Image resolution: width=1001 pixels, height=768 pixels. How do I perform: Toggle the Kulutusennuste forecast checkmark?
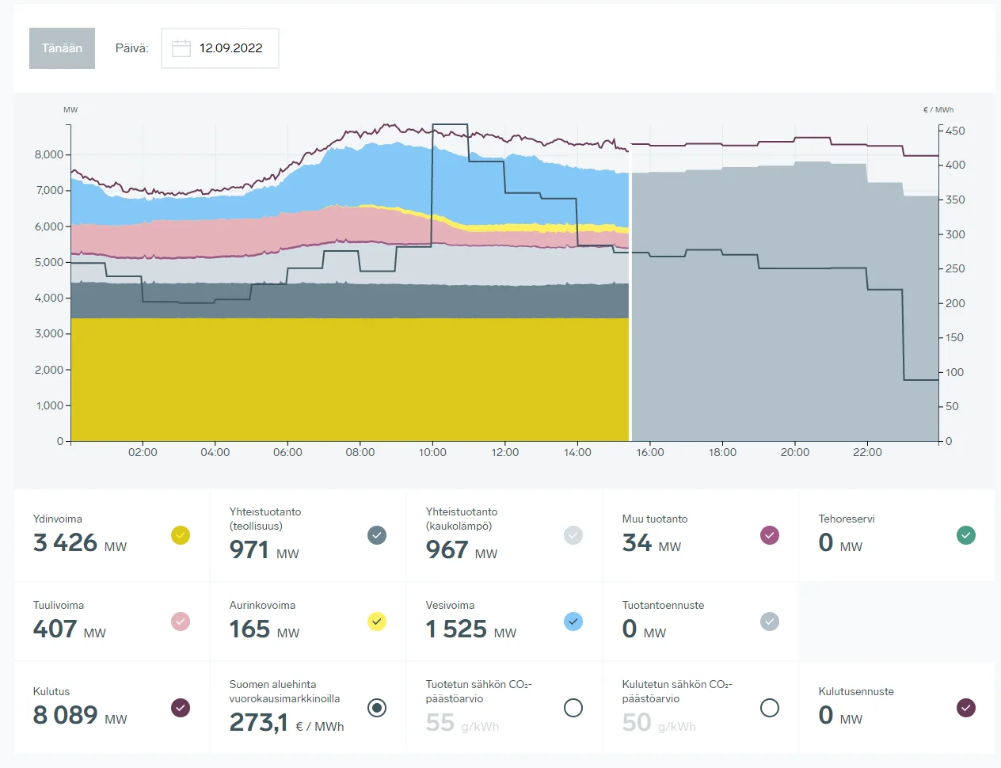966,708
